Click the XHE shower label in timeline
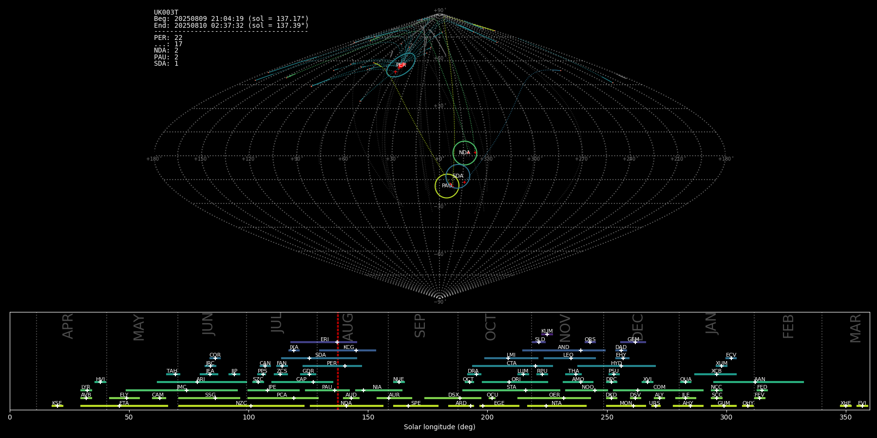877x438 pixels. point(846,403)
